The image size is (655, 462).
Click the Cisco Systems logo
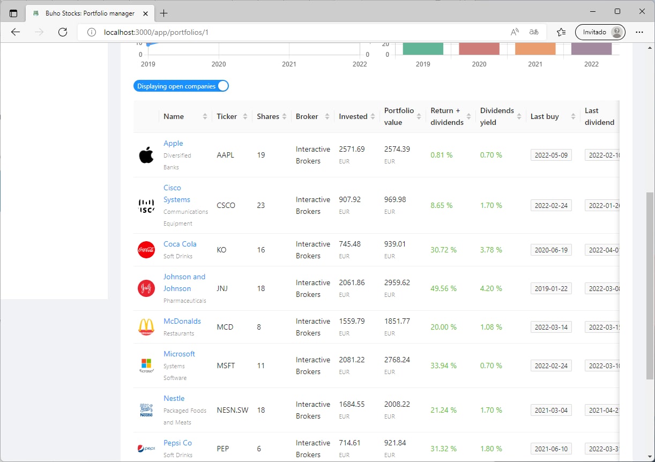click(x=146, y=205)
